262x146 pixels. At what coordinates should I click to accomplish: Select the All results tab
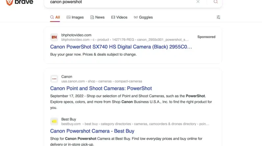click(x=55, y=17)
